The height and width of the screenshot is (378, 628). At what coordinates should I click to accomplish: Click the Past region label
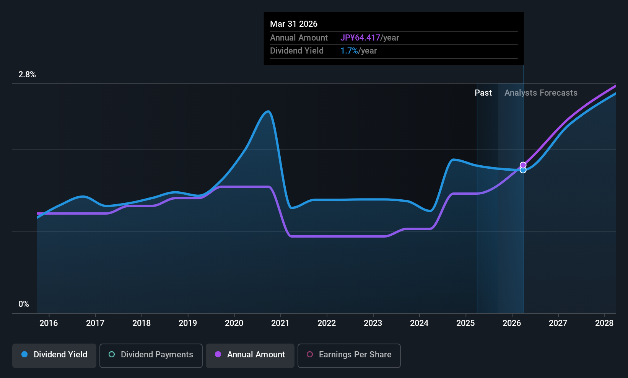click(x=483, y=93)
